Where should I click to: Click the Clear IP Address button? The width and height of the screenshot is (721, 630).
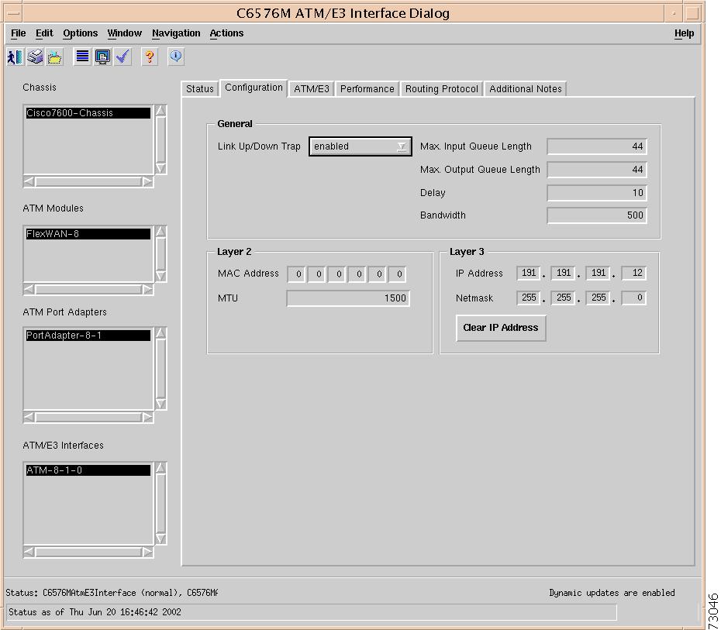[501, 328]
